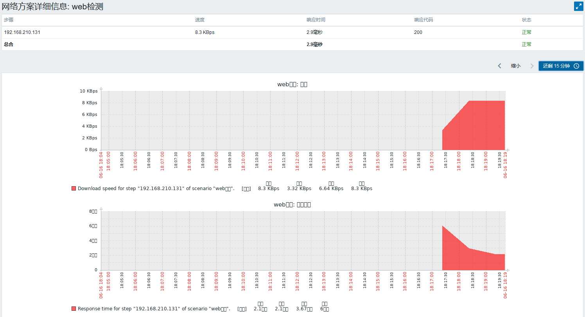Select step 192.168.210.131 in table
This screenshot has height=317, width=585.
[22, 32]
